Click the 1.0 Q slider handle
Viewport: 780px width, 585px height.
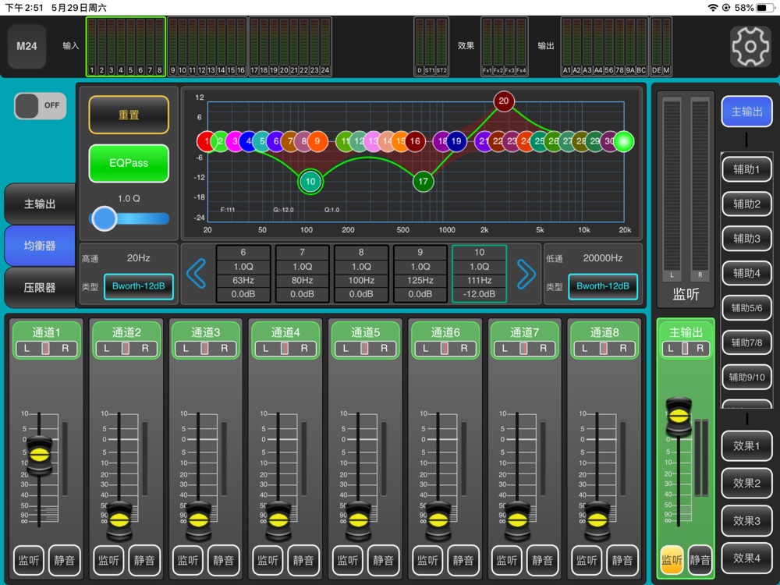(x=105, y=218)
